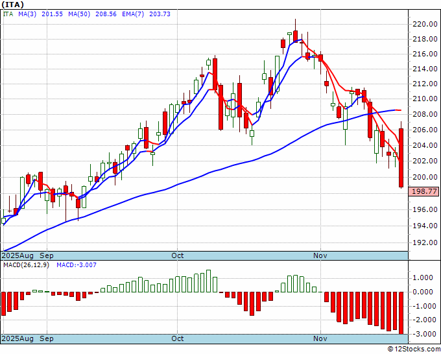Click the 12Stocks.com copyright text
This screenshot has width=441, height=354.
414,349
